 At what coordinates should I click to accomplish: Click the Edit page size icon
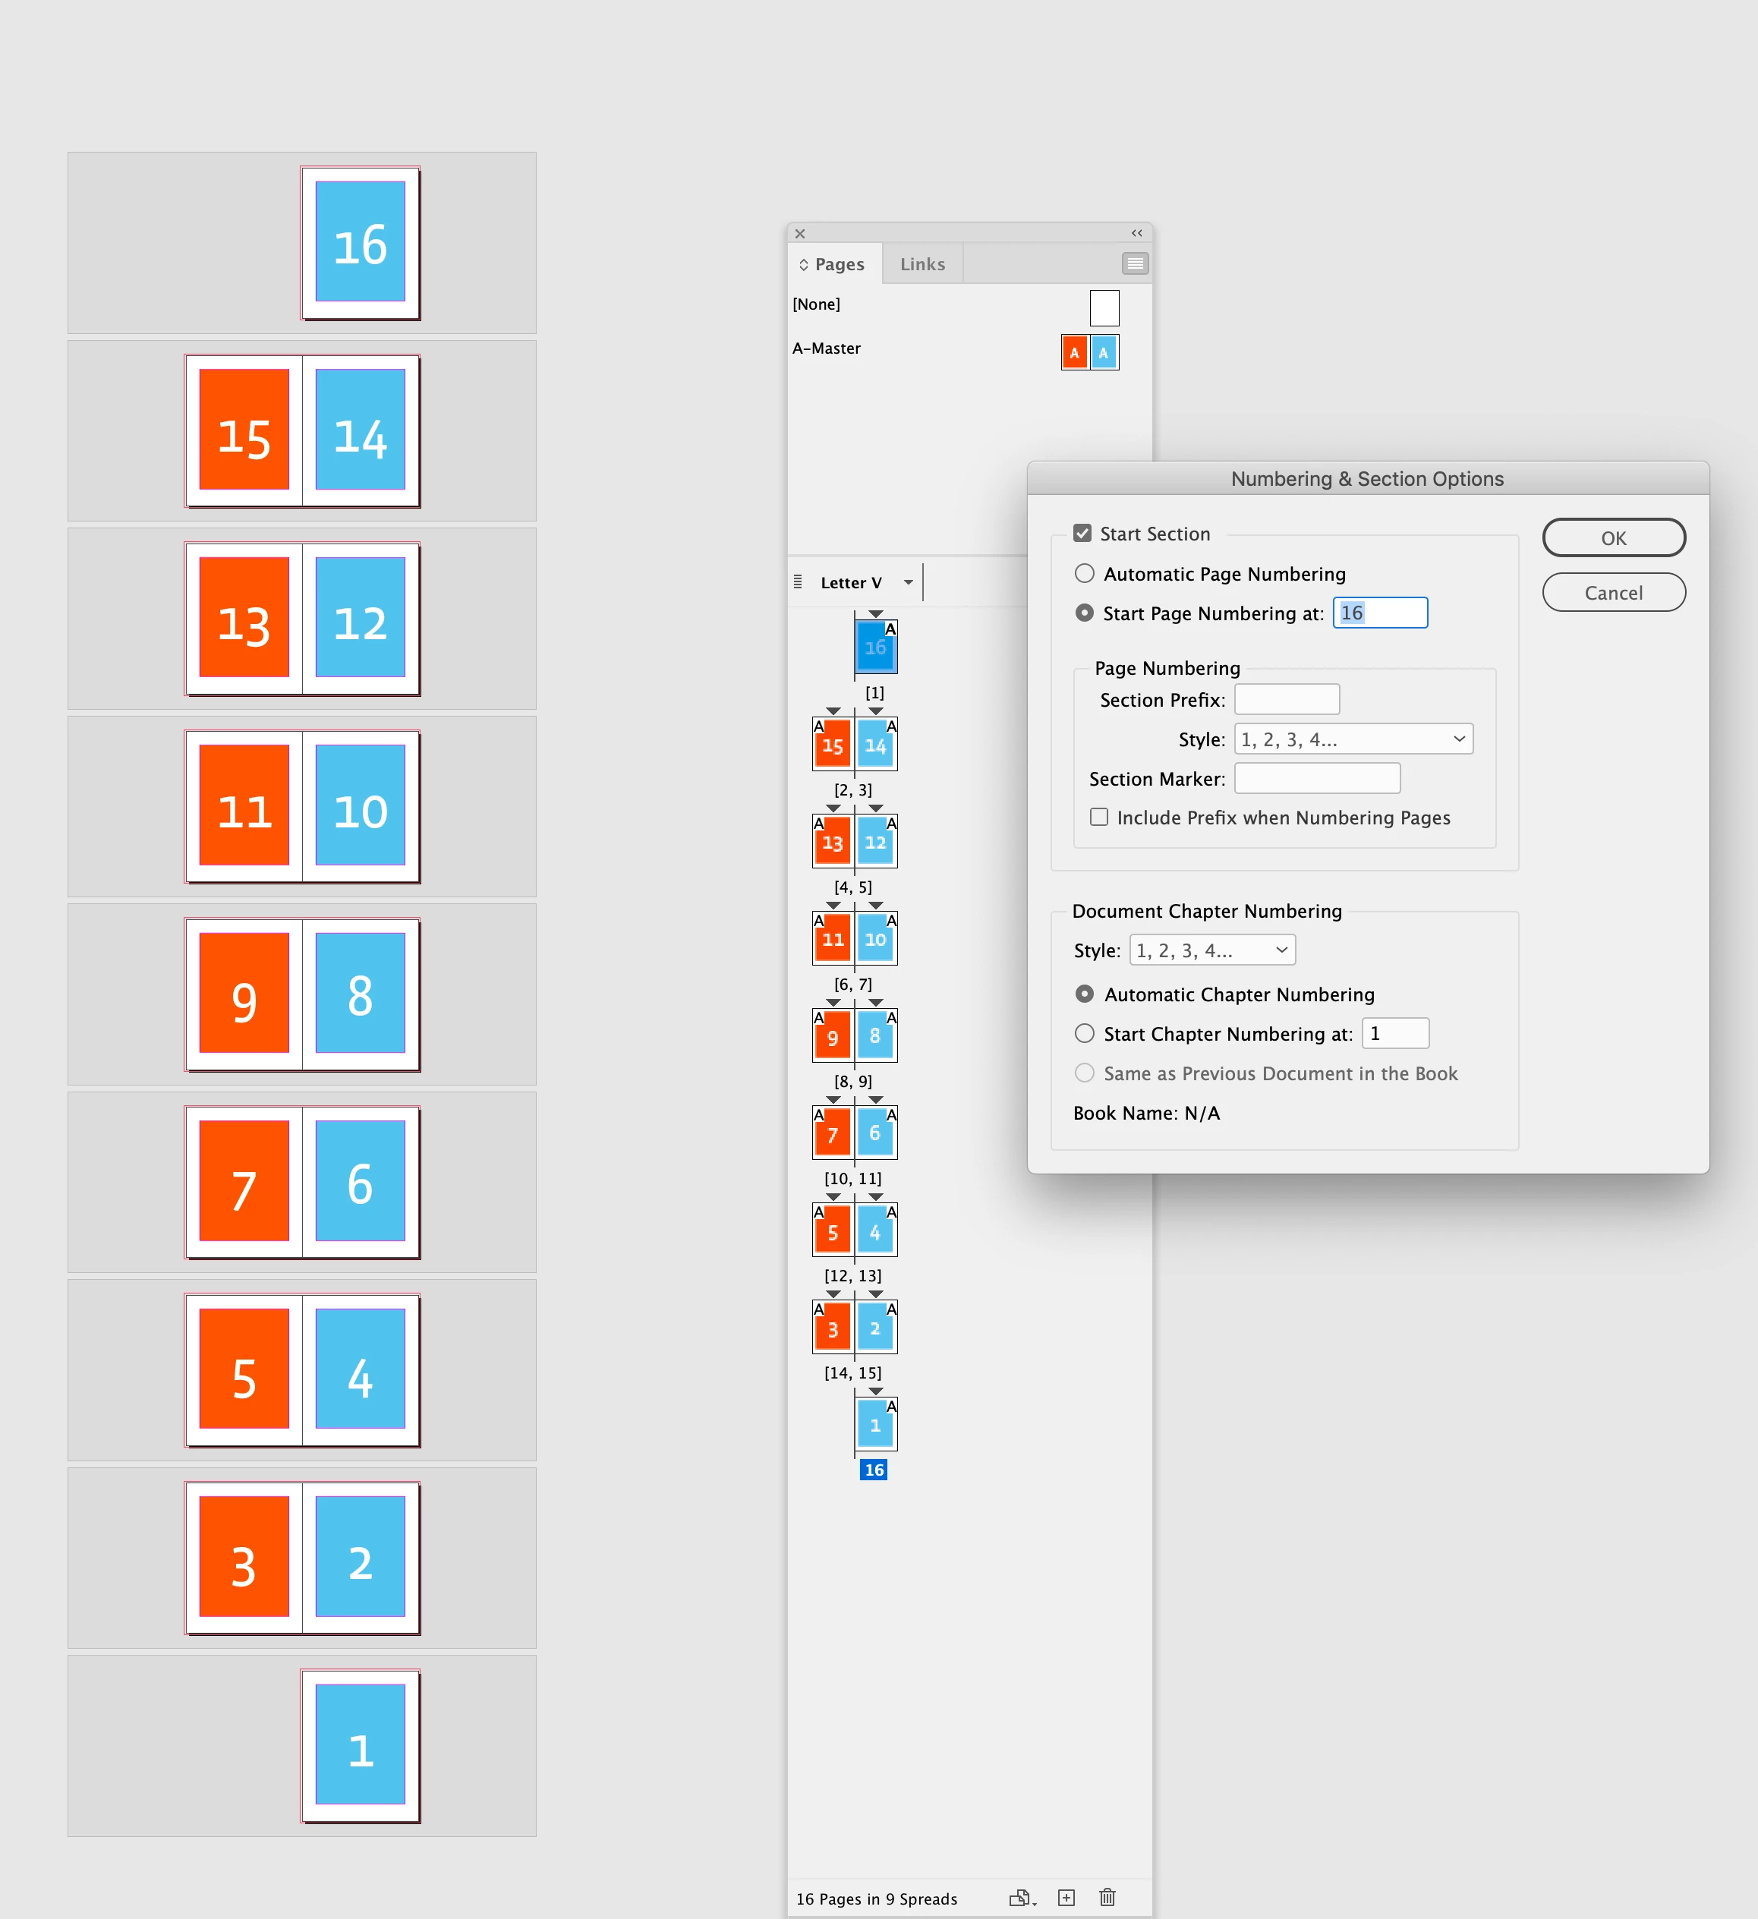(x=1021, y=1897)
